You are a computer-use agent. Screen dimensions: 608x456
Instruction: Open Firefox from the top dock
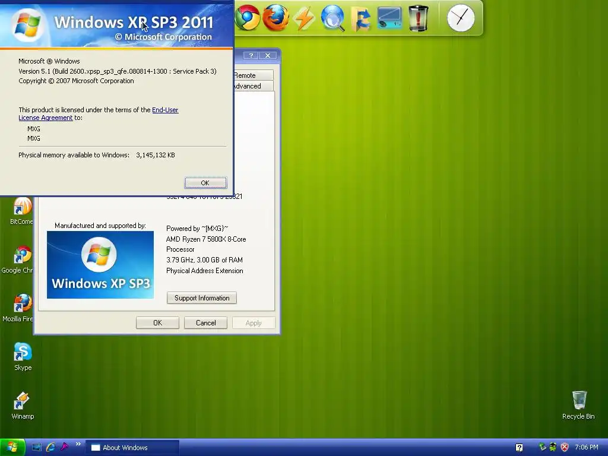[x=275, y=18]
